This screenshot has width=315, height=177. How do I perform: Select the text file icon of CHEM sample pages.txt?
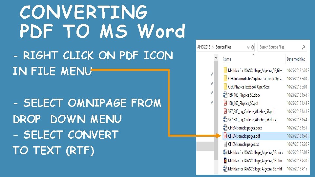click(x=225, y=144)
